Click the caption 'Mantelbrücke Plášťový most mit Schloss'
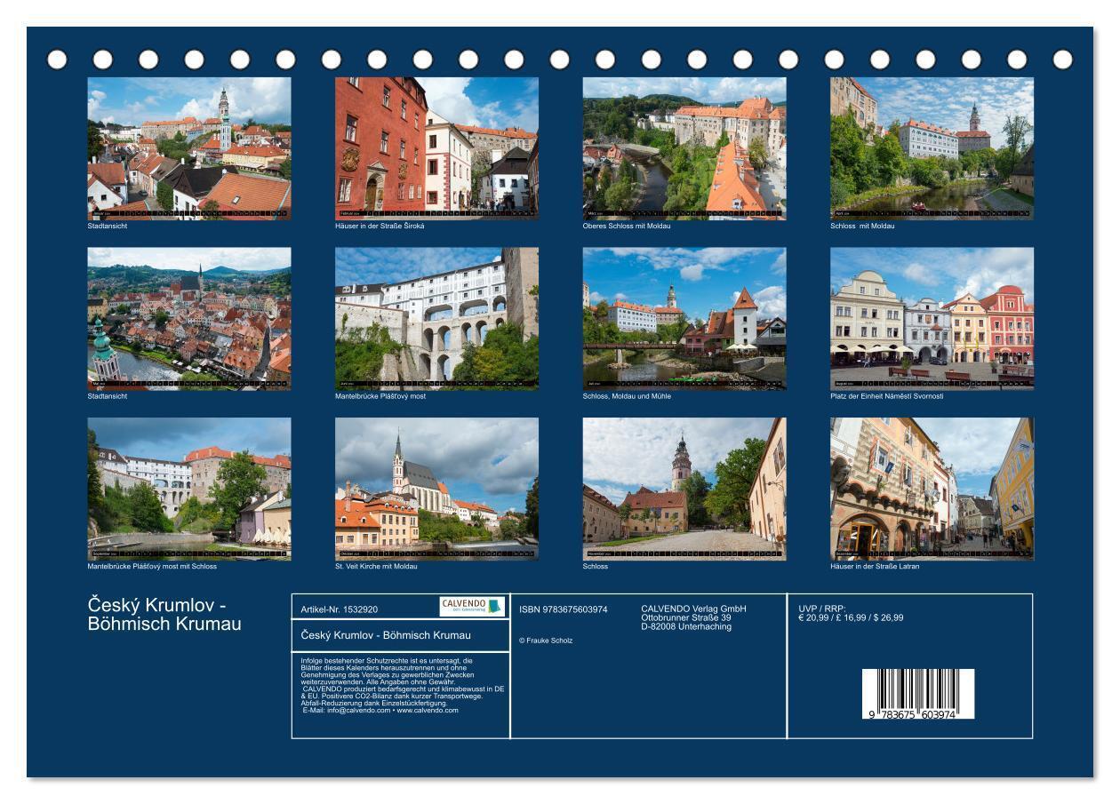Screen dimensions: 1120x804 pos(152,566)
